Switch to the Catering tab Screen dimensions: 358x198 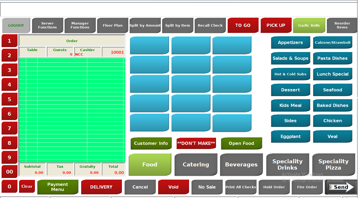(196, 164)
